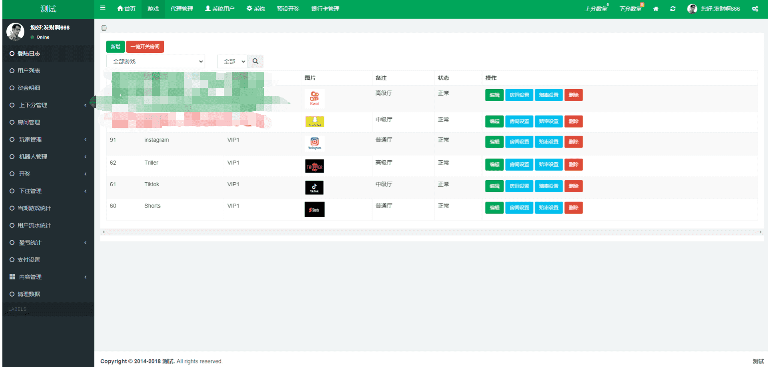The image size is (768, 367).
Task: Click the red 一键开关房间 button
Action: click(145, 46)
